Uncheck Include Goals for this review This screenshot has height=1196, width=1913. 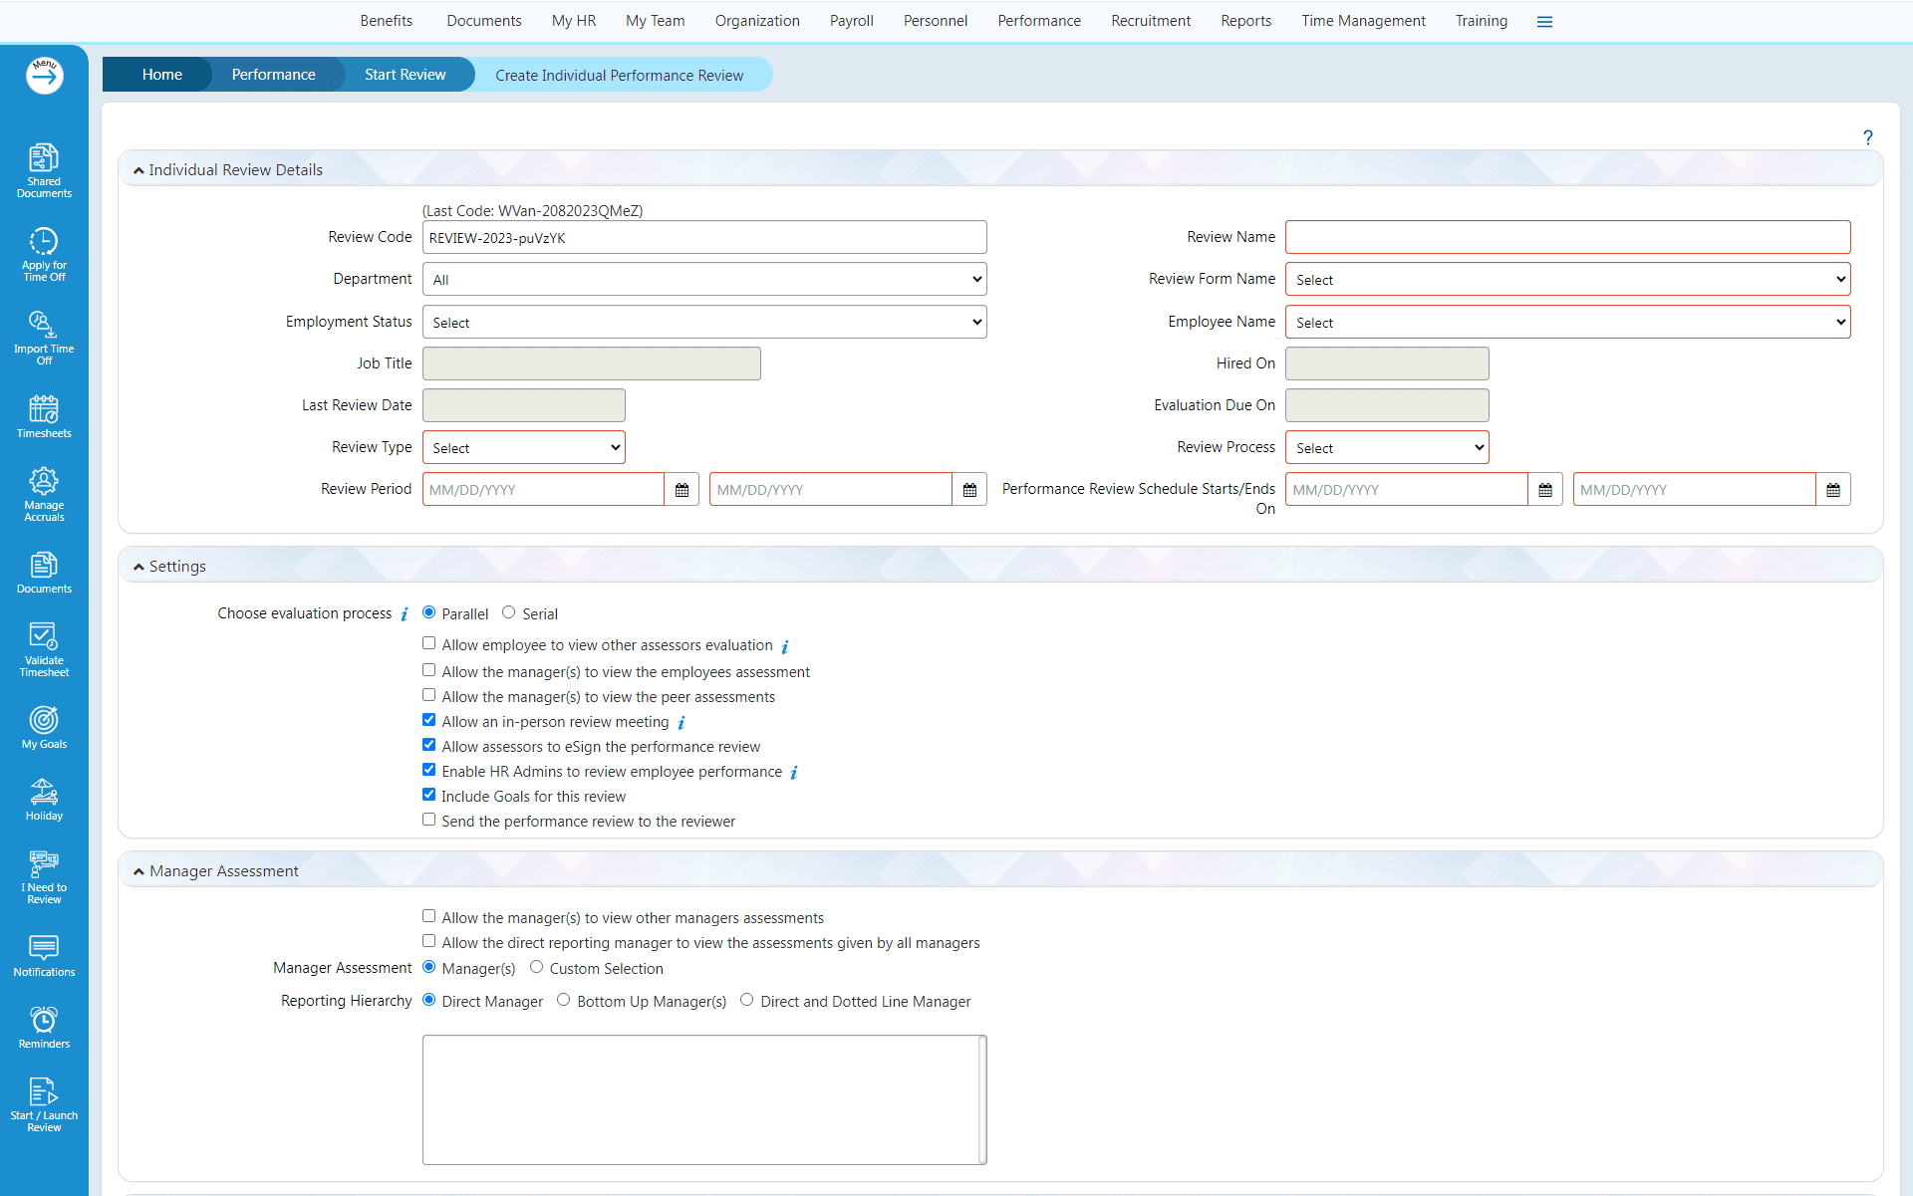[429, 795]
